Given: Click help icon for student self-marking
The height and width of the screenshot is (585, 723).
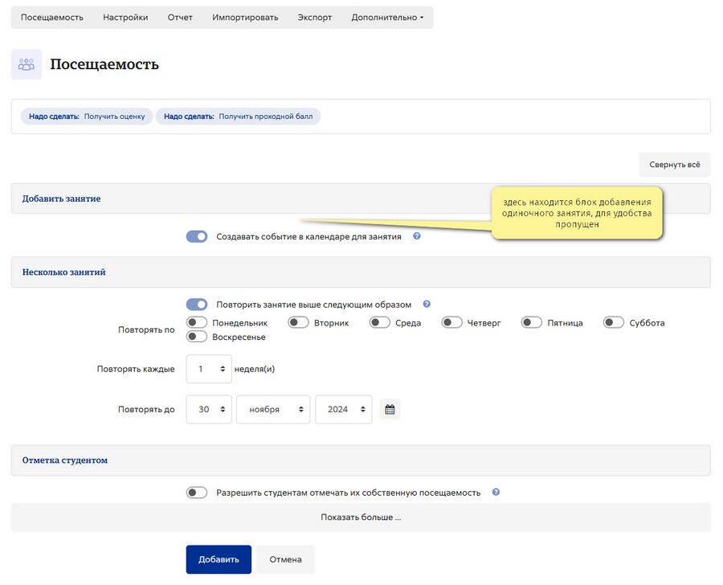Looking at the screenshot, I should pyautogui.click(x=496, y=493).
